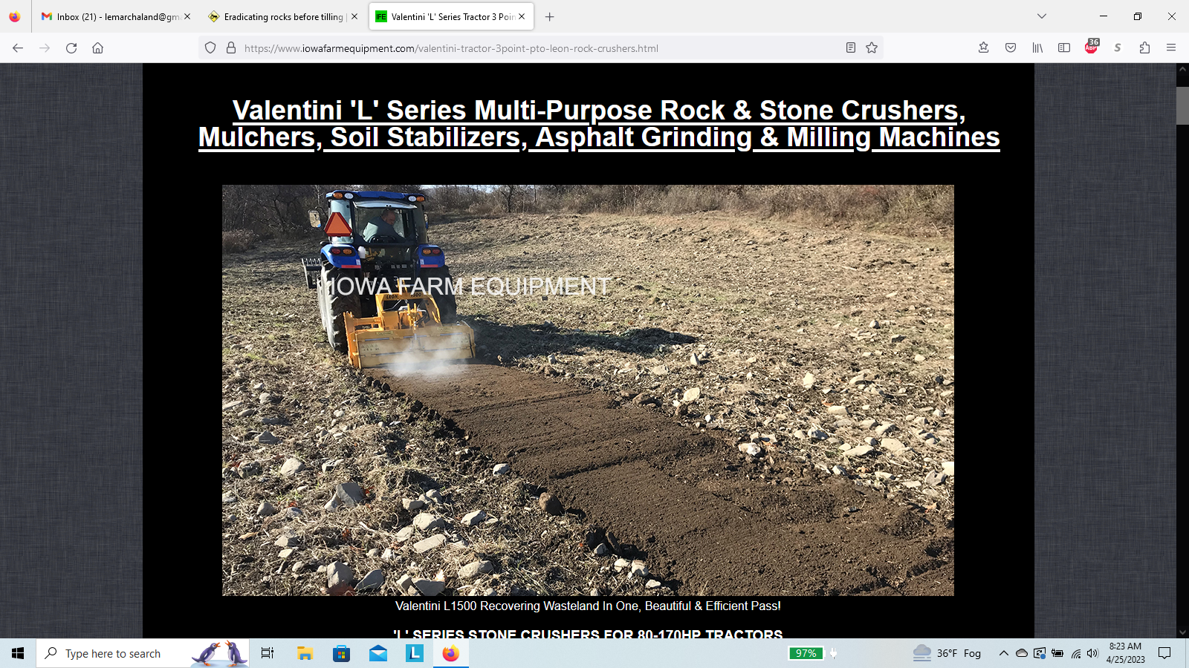Open the Firefox application menu
Viewport: 1189px width, 668px height.
(x=1171, y=48)
